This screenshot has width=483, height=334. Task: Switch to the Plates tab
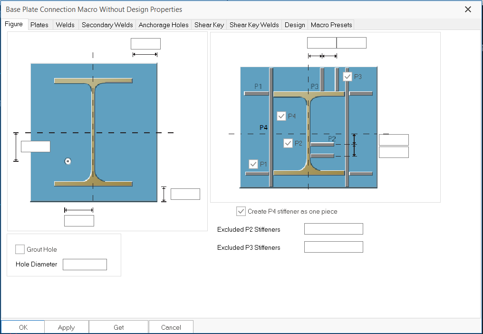pyautogui.click(x=39, y=25)
